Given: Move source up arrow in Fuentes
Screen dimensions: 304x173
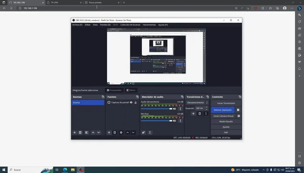Looking at the screenshot, I should click(x=127, y=132).
